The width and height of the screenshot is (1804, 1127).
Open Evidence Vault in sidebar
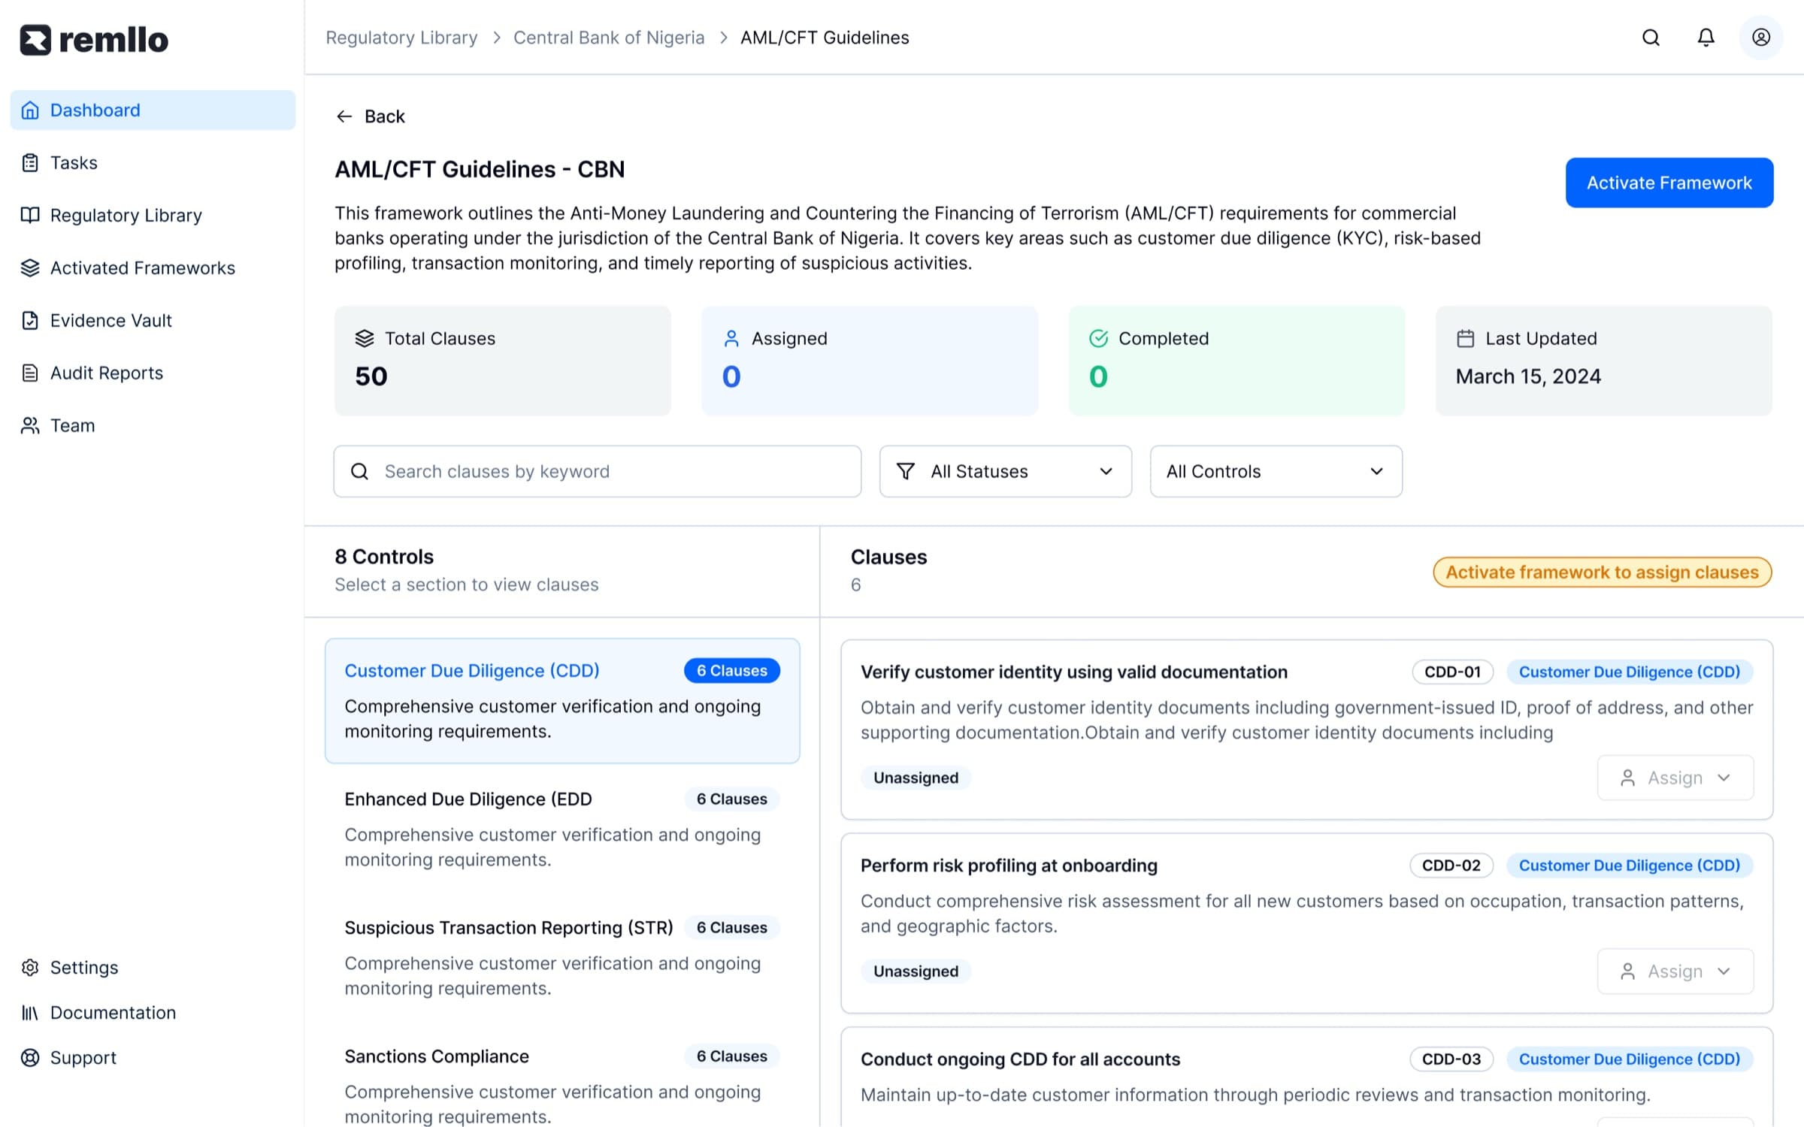153,321
